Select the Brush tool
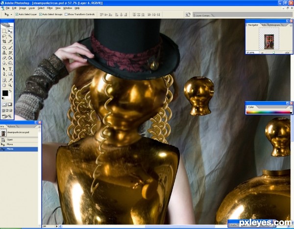The height and width of the screenshot is (229, 294). 10,47
